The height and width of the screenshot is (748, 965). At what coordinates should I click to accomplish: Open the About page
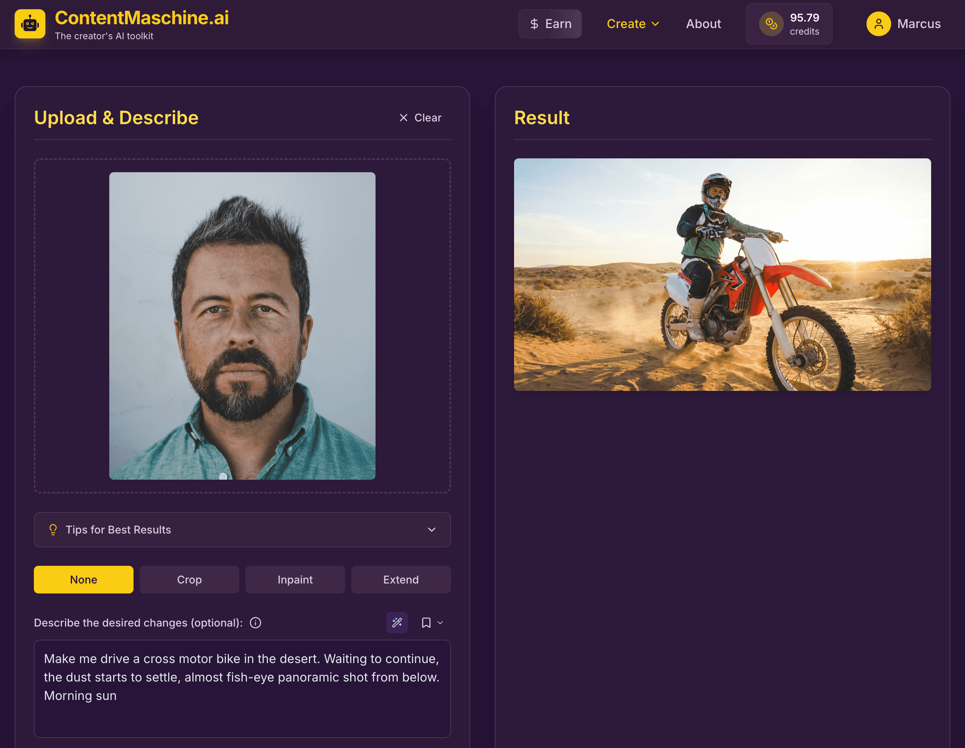click(x=703, y=24)
